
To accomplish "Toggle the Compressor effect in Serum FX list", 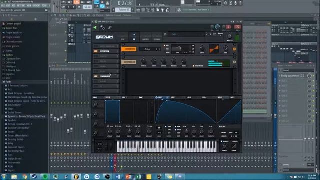I will pos(96,76).
